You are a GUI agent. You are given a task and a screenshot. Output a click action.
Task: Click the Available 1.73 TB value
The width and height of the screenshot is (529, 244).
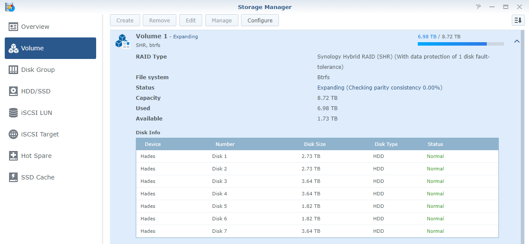327,118
